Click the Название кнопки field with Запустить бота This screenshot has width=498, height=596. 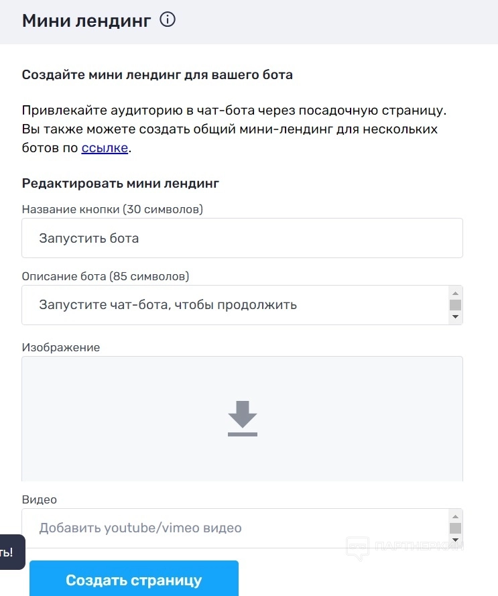coord(242,238)
